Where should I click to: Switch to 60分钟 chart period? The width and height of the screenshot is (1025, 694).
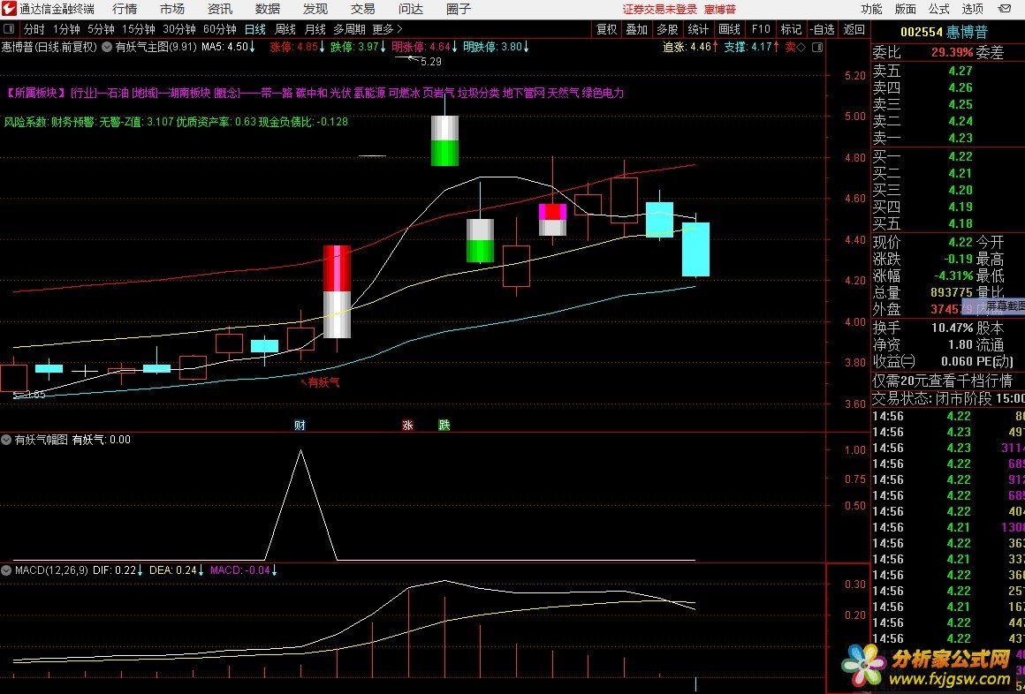220,29
